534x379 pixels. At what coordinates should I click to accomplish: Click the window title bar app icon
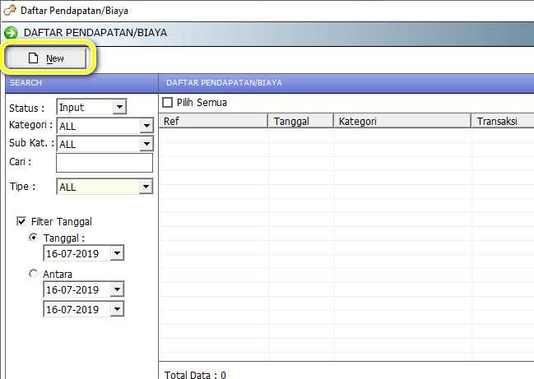[x=9, y=11]
